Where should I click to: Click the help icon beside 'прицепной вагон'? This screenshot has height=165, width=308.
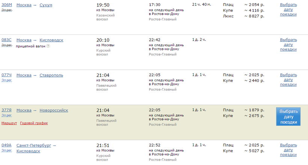click(x=48, y=46)
